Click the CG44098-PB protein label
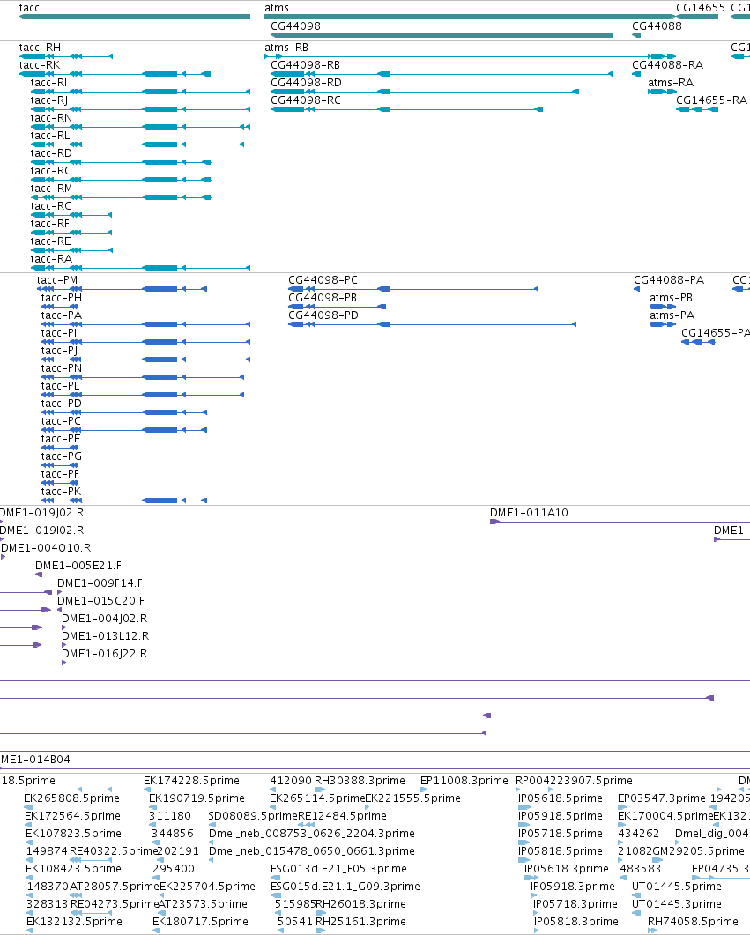The height and width of the screenshot is (935, 750). pyautogui.click(x=323, y=298)
